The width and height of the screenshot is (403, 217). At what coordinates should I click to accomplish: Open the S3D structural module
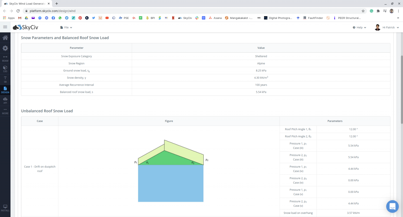tap(5, 69)
